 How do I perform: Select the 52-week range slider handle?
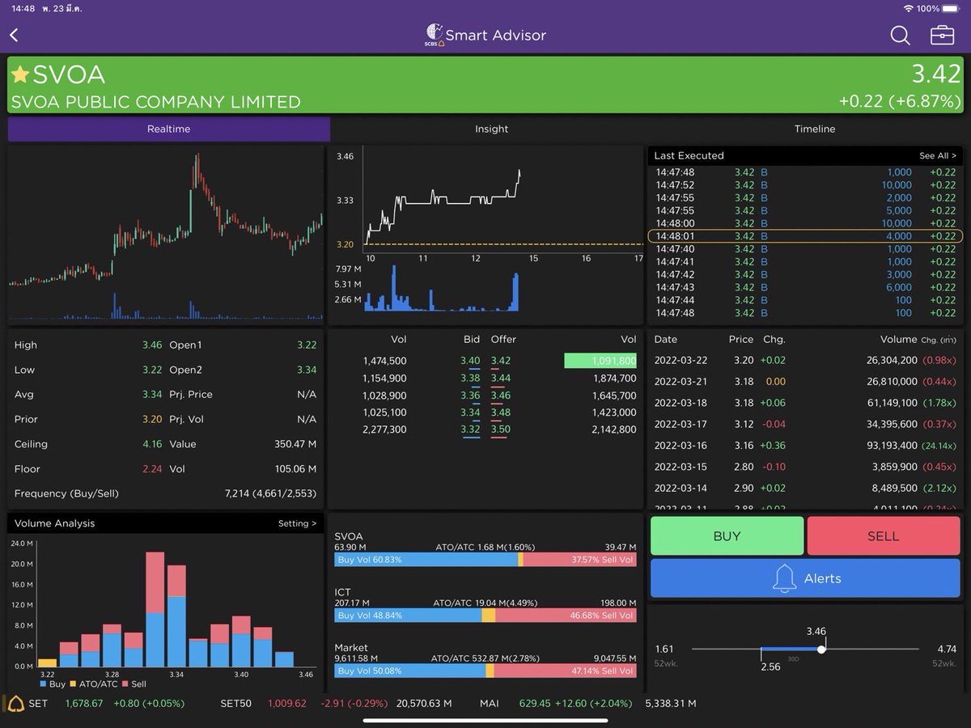(821, 649)
